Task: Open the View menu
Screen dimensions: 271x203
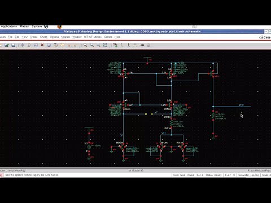Action: [24, 37]
